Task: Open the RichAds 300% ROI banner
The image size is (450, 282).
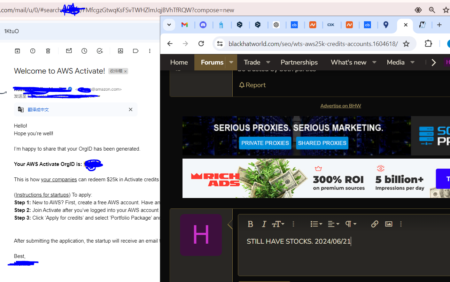Action: [316, 178]
